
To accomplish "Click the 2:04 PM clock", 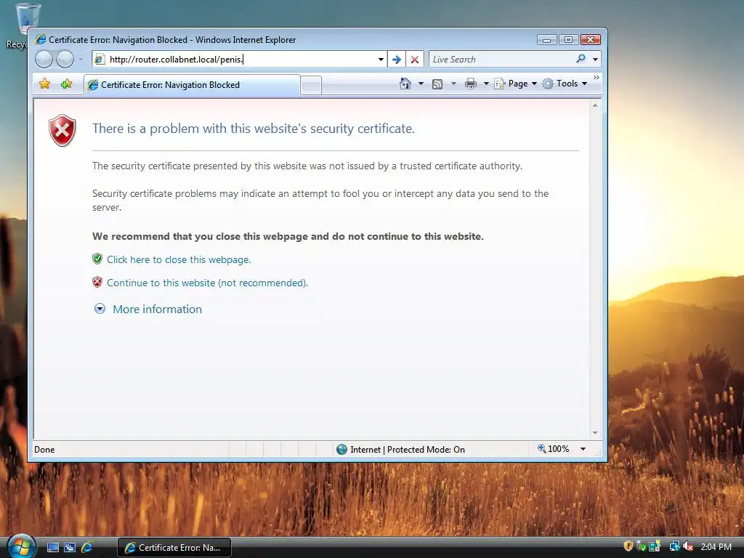I will [716, 546].
